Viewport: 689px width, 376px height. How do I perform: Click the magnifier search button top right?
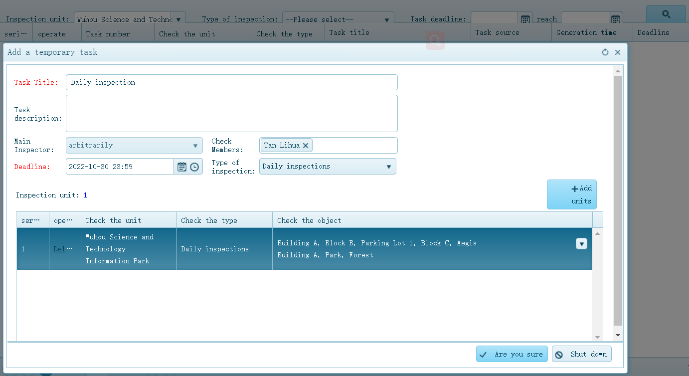[x=666, y=14]
